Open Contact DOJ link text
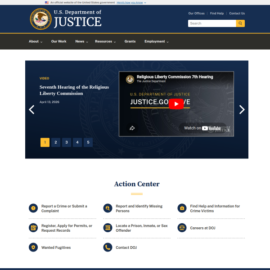This screenshot has height=270, width=270. (126, 247)
